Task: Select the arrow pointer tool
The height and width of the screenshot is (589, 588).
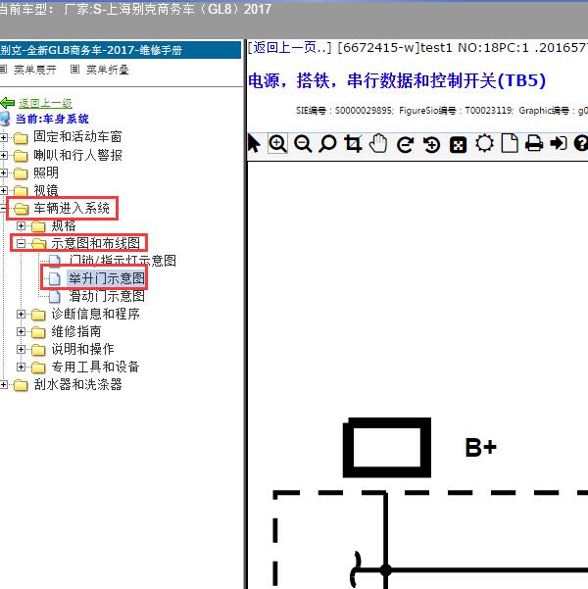Action: (x=254, y=144)
